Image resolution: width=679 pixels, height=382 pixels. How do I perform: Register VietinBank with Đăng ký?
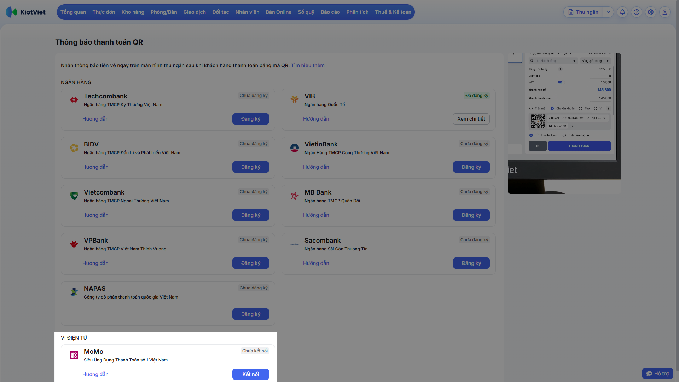(x=471, y=167)
